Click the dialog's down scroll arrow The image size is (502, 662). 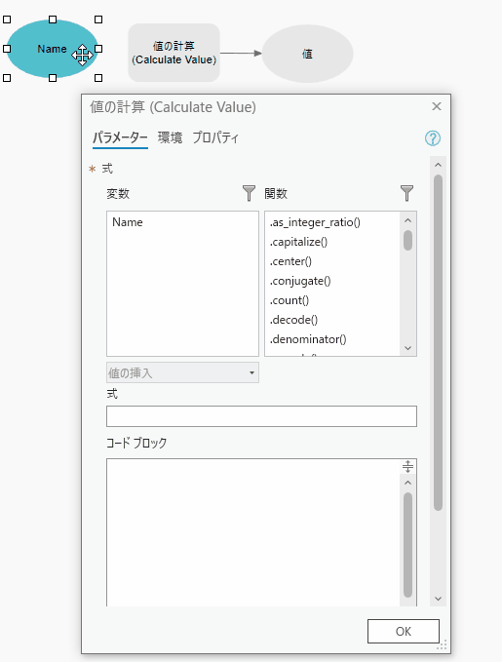pyautogui.click(x=438, y=599)
